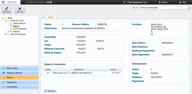The height and width of the screenshot is (94, 192).
Task: Select Lavori Occasionali in the tree
Action: click(x=20, y=29)
